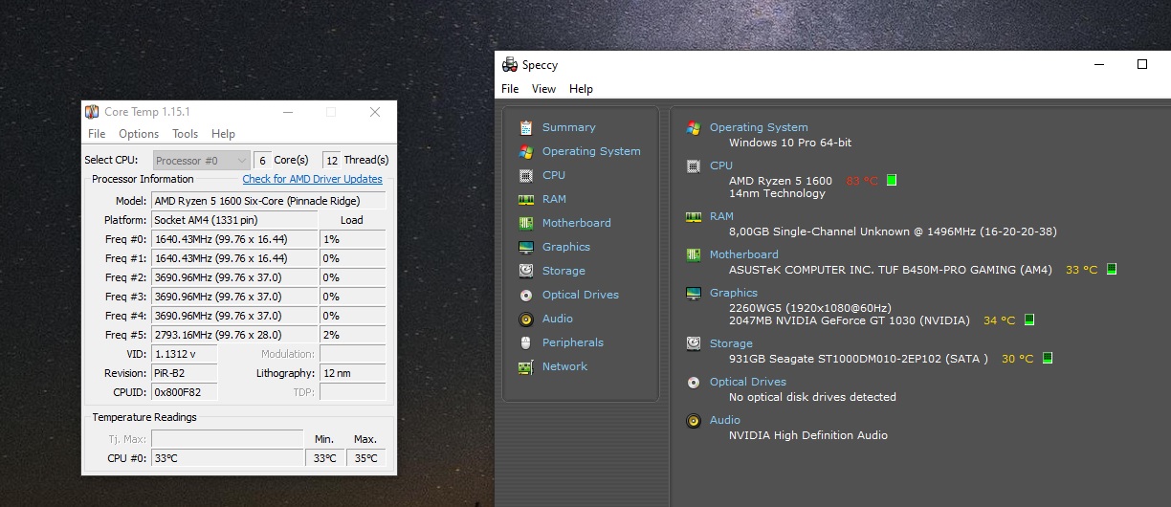Click the Optical Drives heading link in summary
Viewport: 1171px width, 507px height.
pos(748,382)
